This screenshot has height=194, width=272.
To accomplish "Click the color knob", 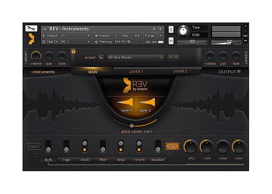I will click(239, 146).
